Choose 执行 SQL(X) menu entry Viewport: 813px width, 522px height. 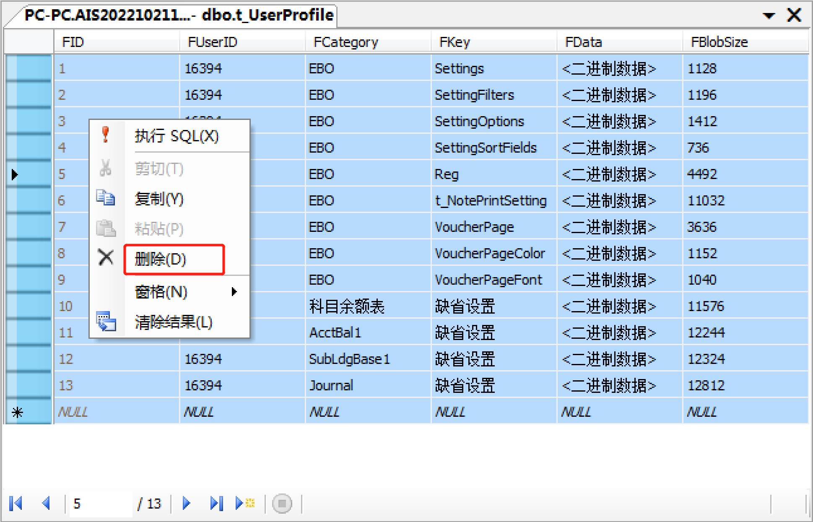[x=177, y=136]
